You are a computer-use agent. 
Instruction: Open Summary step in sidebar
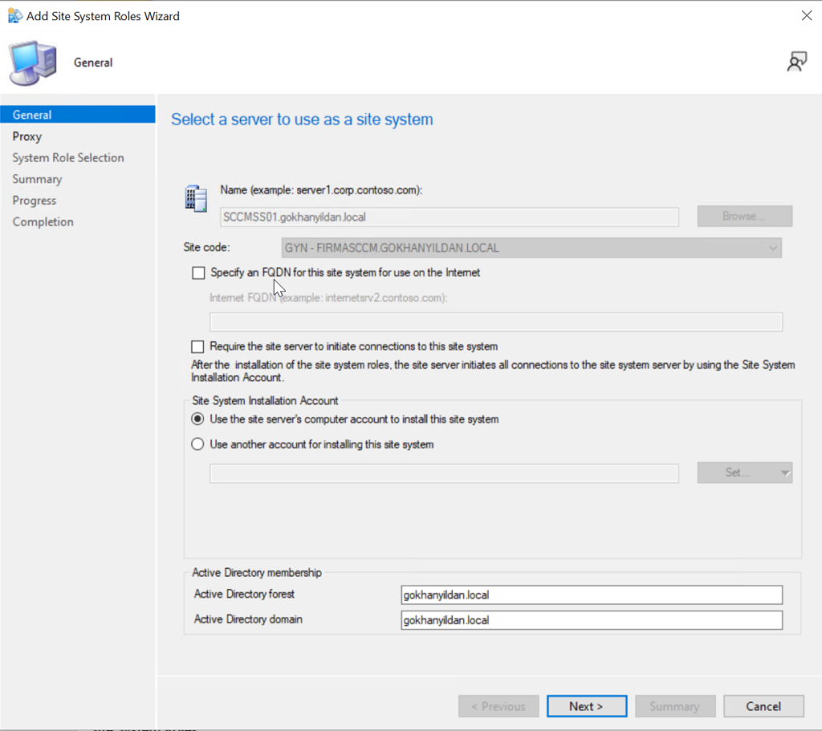(37, 179)
